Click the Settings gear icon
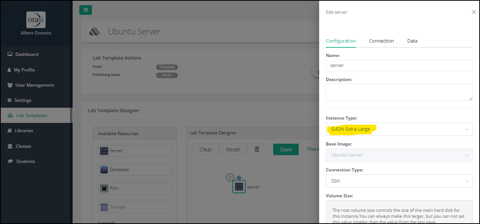This screenshot has width=480, height=224. pyautogui.click(x=10, y=100)
